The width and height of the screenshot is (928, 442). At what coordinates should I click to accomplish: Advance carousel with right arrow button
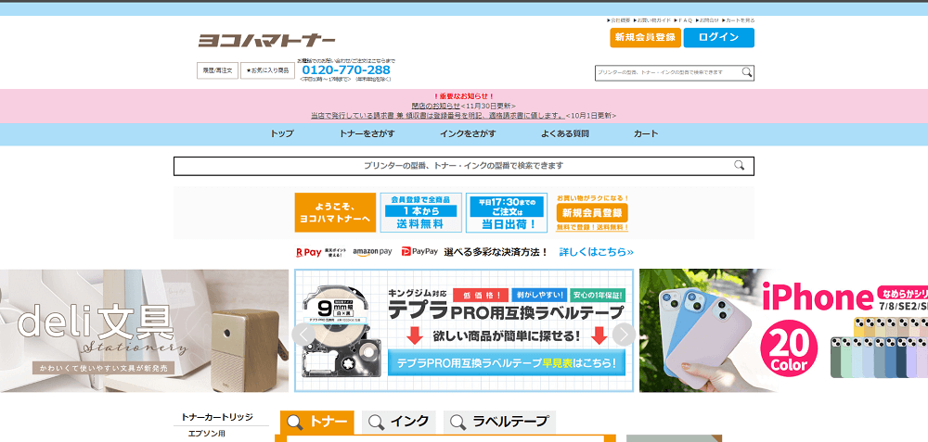click(x=625, y=335)
